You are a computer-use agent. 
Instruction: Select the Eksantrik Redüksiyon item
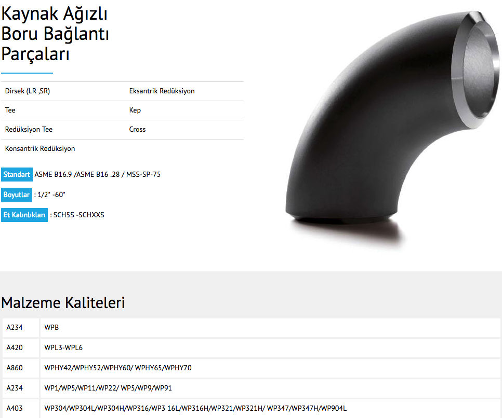[x=162, y=91]
